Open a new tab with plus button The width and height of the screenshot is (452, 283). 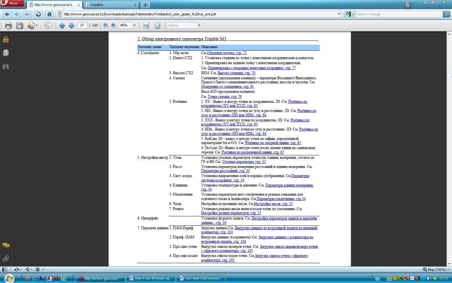point(145,5)
